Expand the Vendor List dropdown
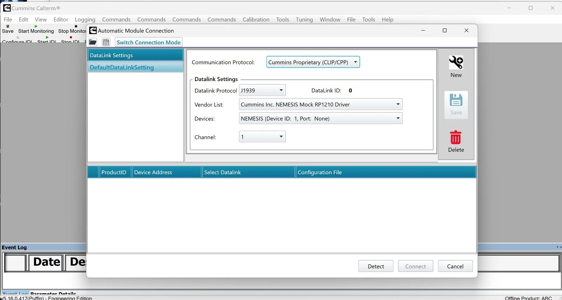The width and height of the screenshot is (562, 300). pyautogui.click(x=321, y=104)
